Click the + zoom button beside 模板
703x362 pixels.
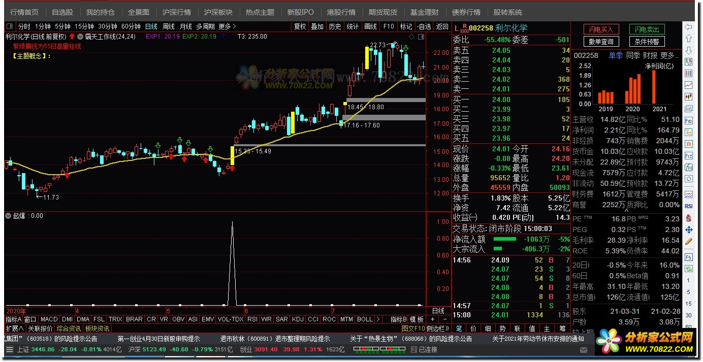point(432,319)
